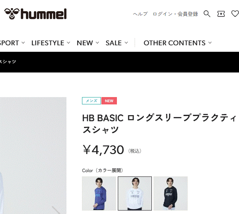Select the white shirt color
Screen dimensions: 239x214
(x=135, y=193)
